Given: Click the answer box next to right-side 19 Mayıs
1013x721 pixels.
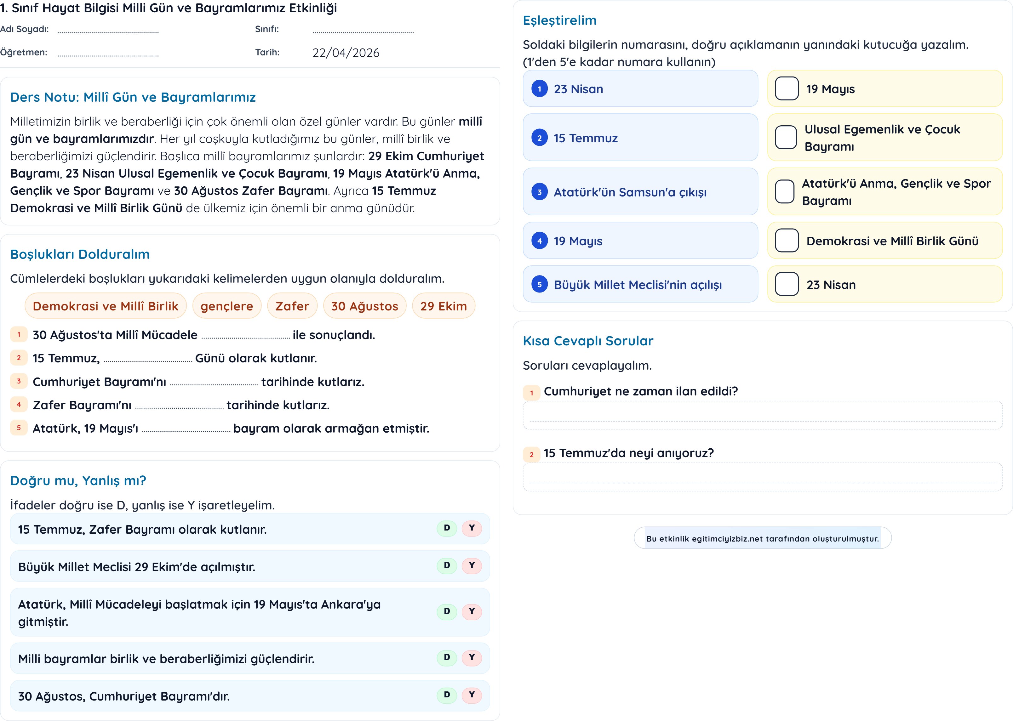Looking at the screenshot, I should 787,88.
